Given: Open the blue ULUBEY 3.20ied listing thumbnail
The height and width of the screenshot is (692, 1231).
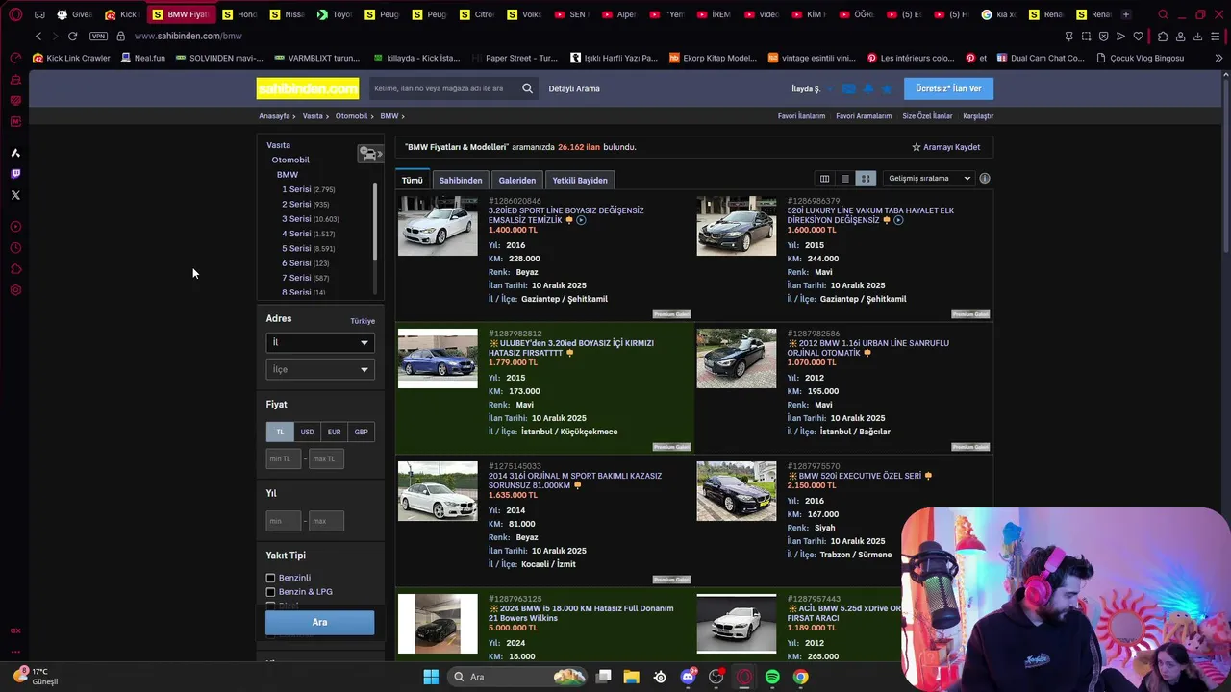Looking at the screenshot, I should pos(438,358).
